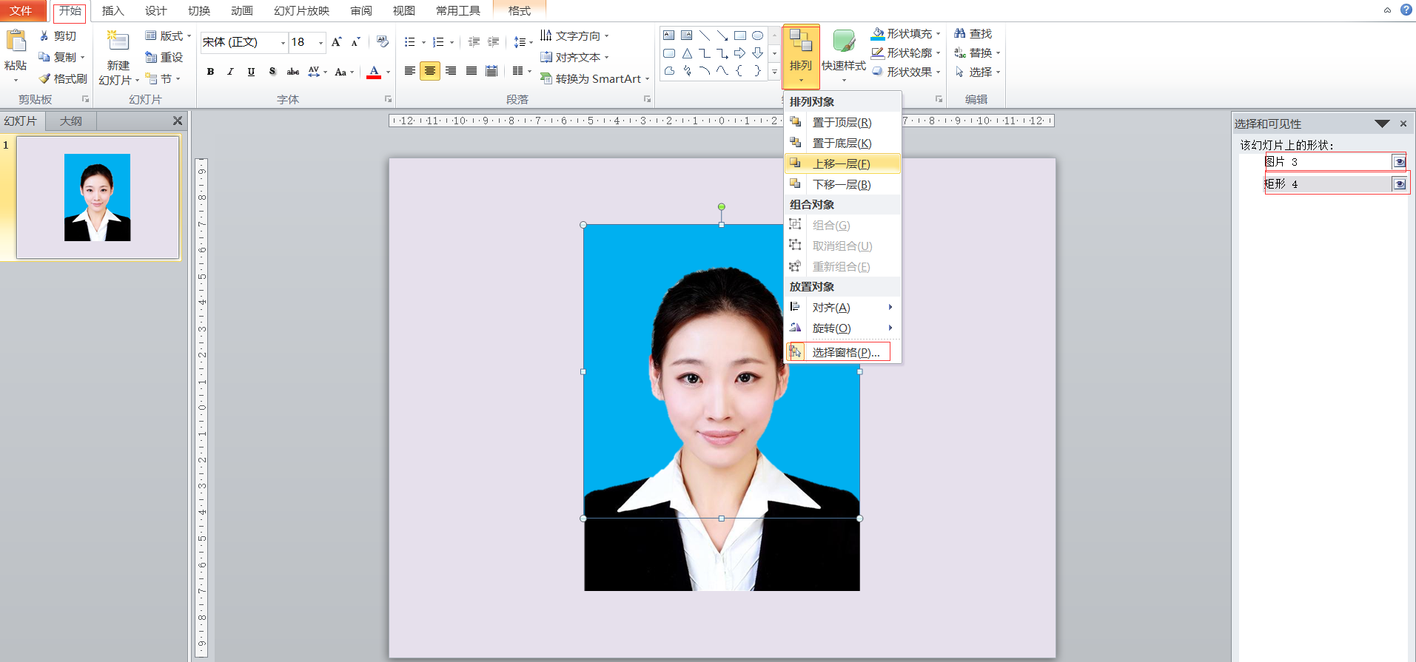
Task: Expand the font size dropdown
Action: [321, 43]
